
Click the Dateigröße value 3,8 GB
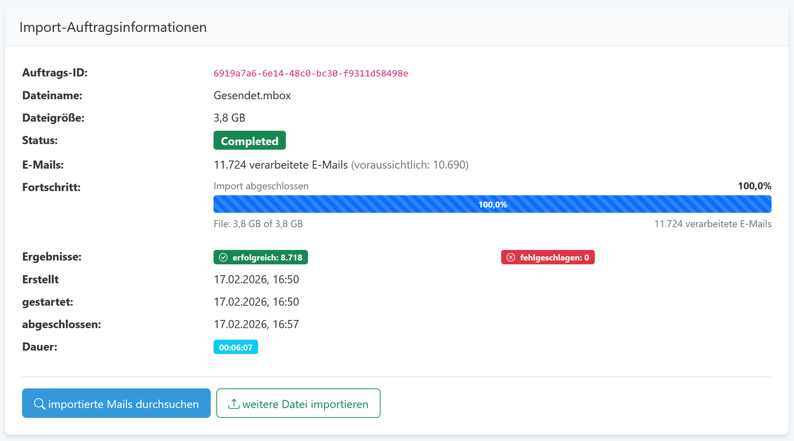pos(229,118)
